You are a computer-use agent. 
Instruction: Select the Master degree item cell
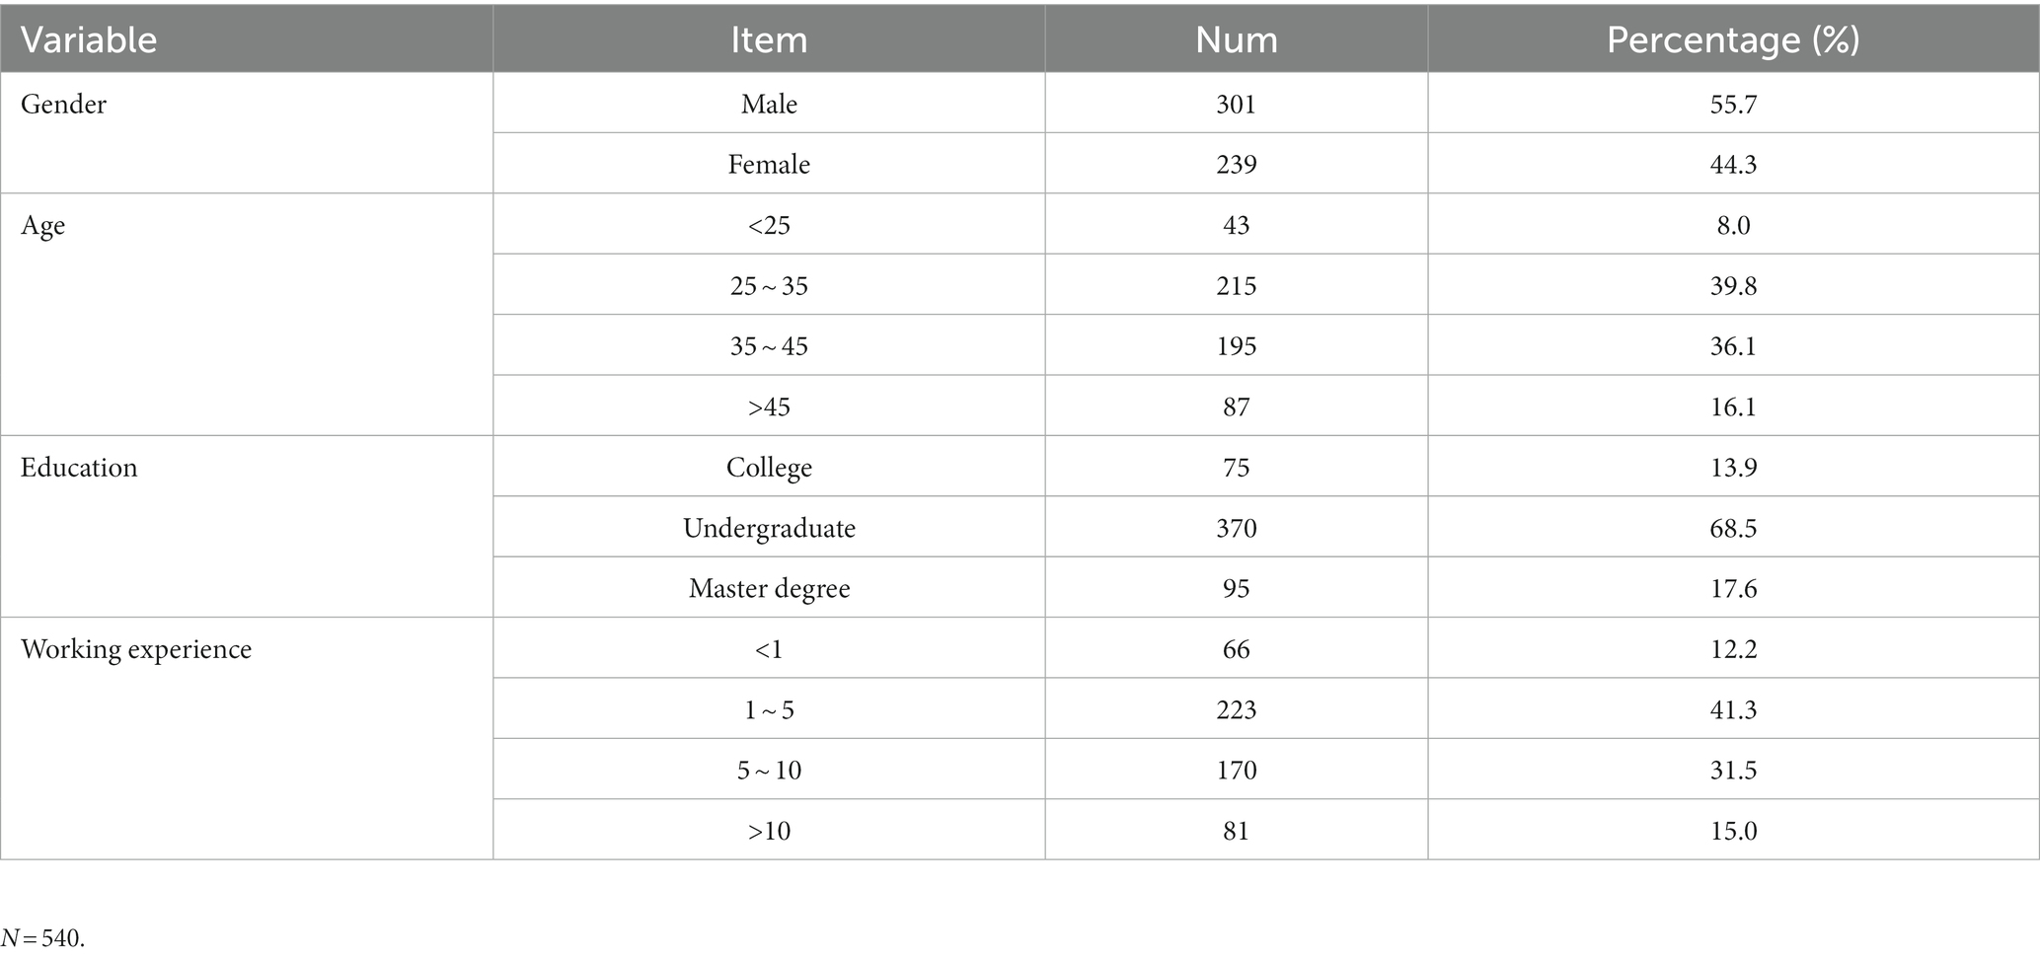769,588
